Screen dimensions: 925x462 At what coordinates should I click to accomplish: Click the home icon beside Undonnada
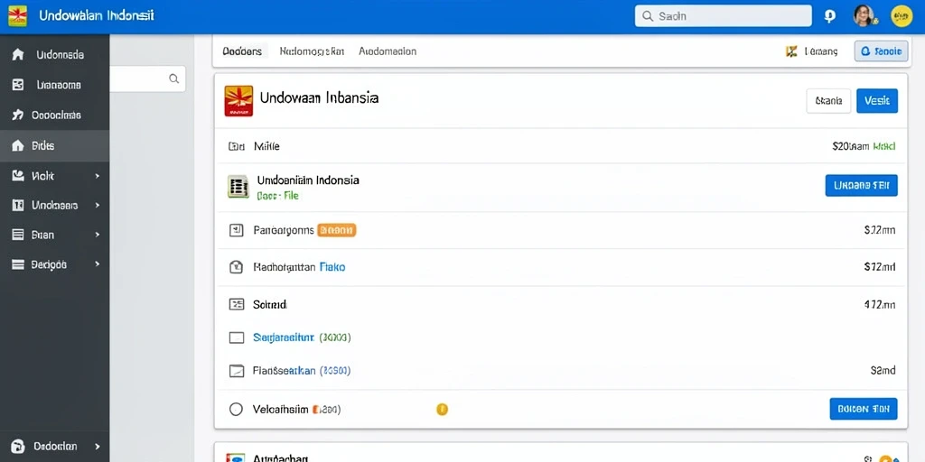(x=18, y=54)
